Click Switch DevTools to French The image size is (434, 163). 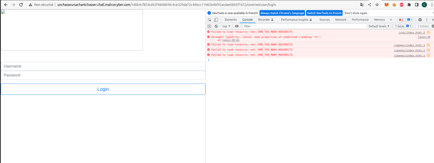pyautogui.click(x=324, y=13)
